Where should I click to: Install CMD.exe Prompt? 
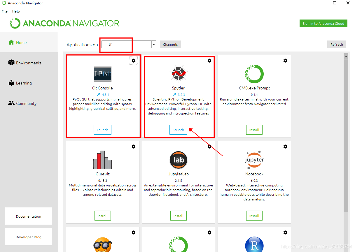click(254, 130)
